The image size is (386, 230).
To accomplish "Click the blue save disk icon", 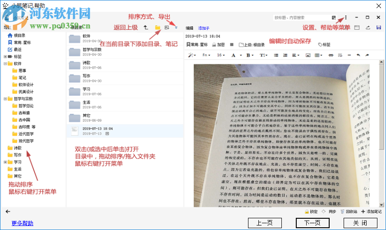I will tap(379, 28).
